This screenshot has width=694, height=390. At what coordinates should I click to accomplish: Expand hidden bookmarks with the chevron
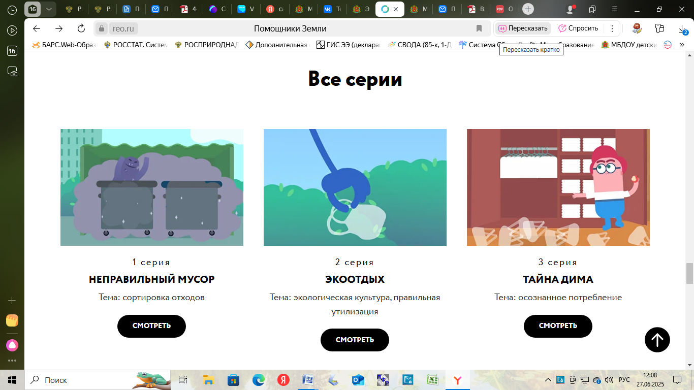(x=682, y=45)
